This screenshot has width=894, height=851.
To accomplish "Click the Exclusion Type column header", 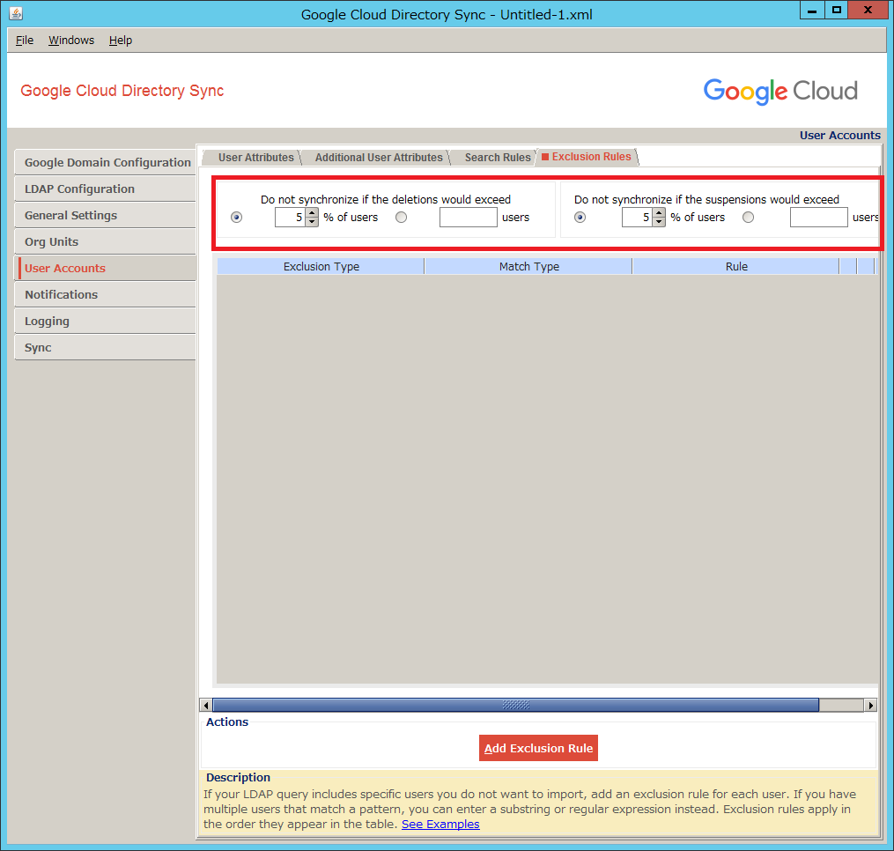I will pos(321,266).
